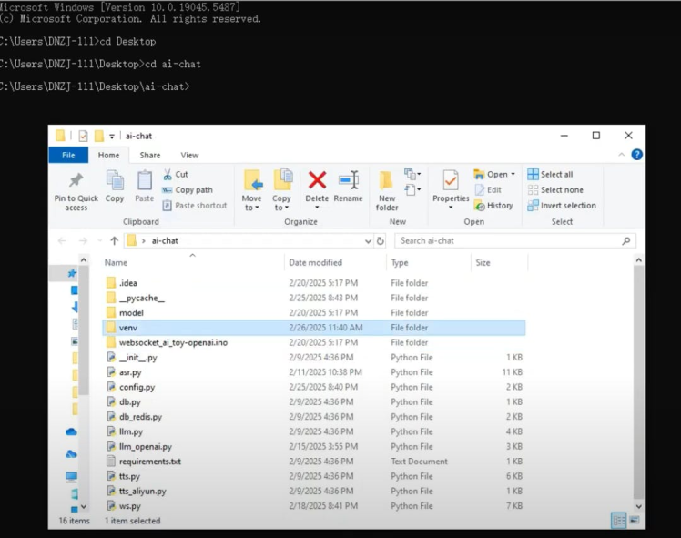The height and width of the screenshot is (538, 681).
Task: Open the Quick Access Toolbar customize dropdown
Action: click(113, 137)
